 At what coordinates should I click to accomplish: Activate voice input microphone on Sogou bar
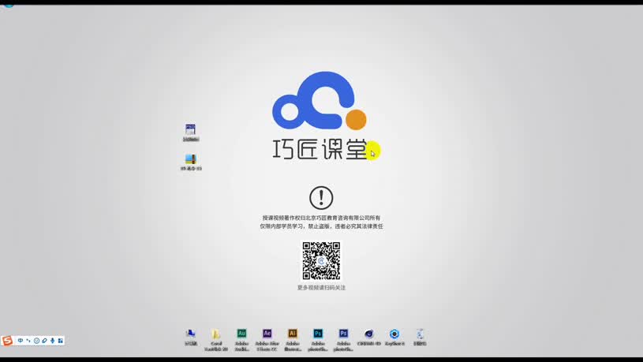[x=53, y=340]
